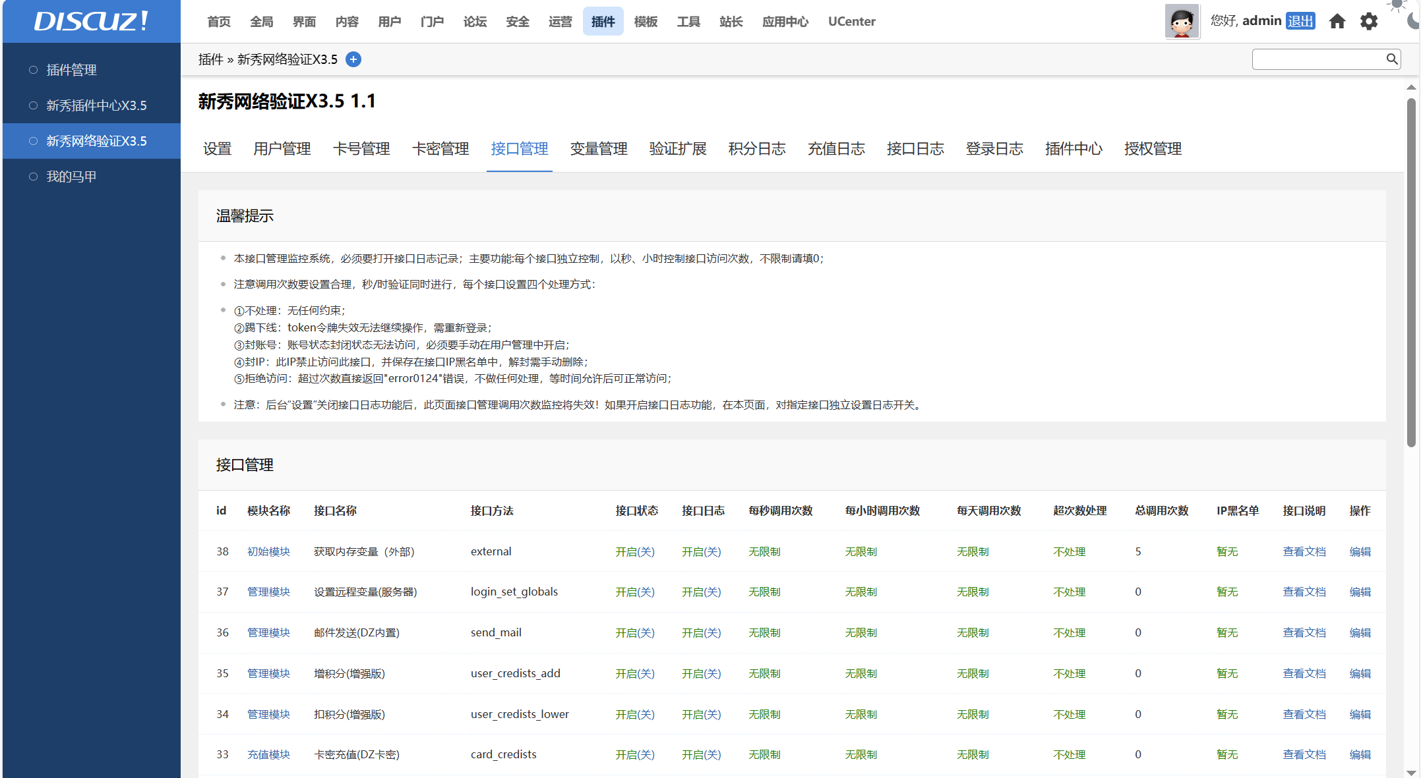Click 初始模块 link in row 38
The image size is (1421, 778).
[x=268, y=551]
